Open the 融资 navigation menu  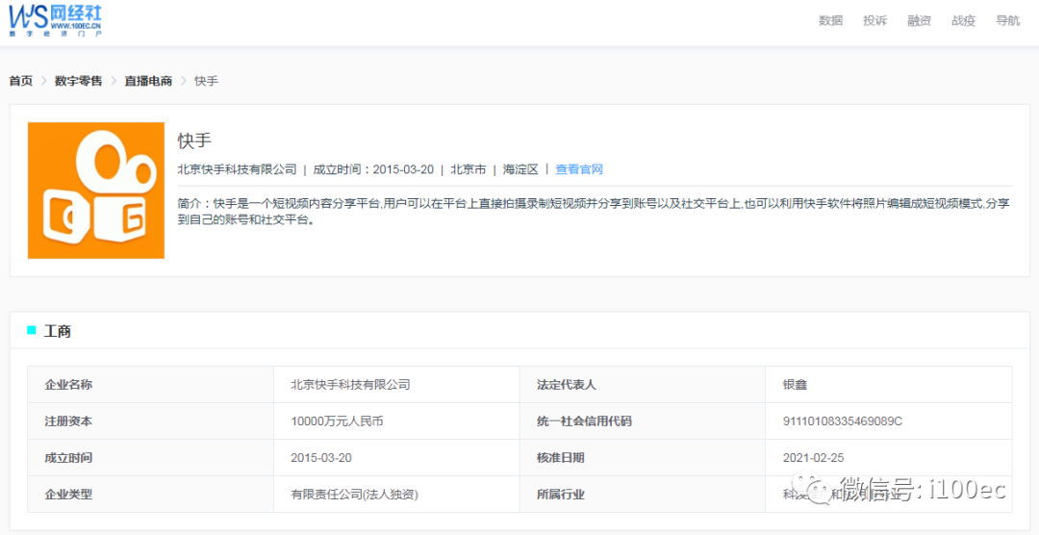tap(919, 21)
